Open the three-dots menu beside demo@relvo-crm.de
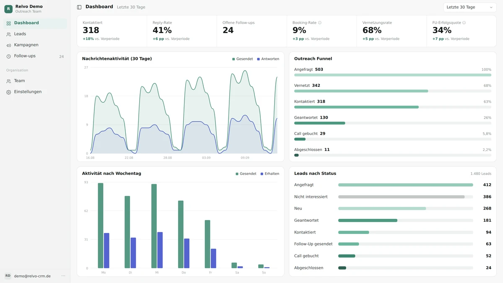The image size is (503, 283). coord(63,276)
